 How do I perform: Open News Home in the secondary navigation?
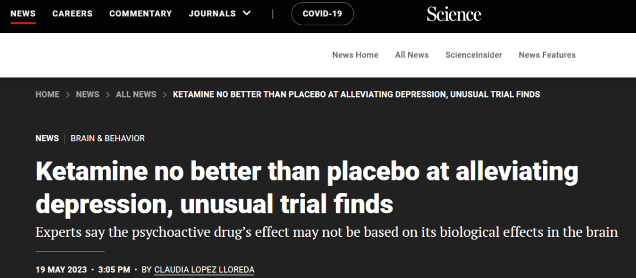pos(355,55)
